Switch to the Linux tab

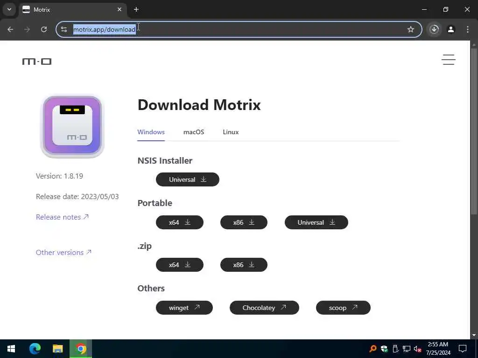(x=231, y=132)
